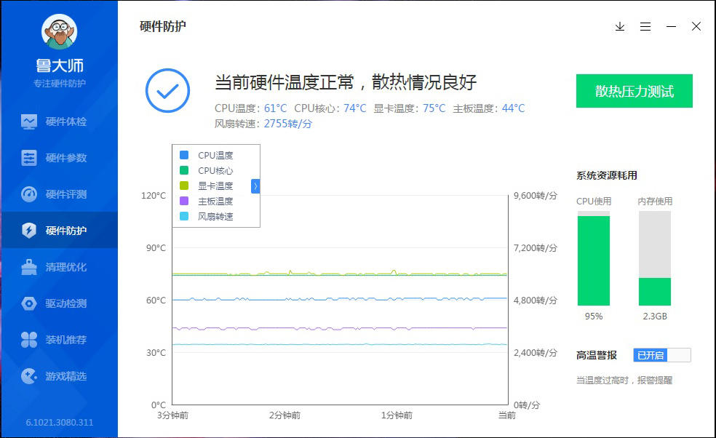This screenshot has width=716, height=438.
Task: Open the 游戏精选 games panel
Action: click(x=58, y=376)
